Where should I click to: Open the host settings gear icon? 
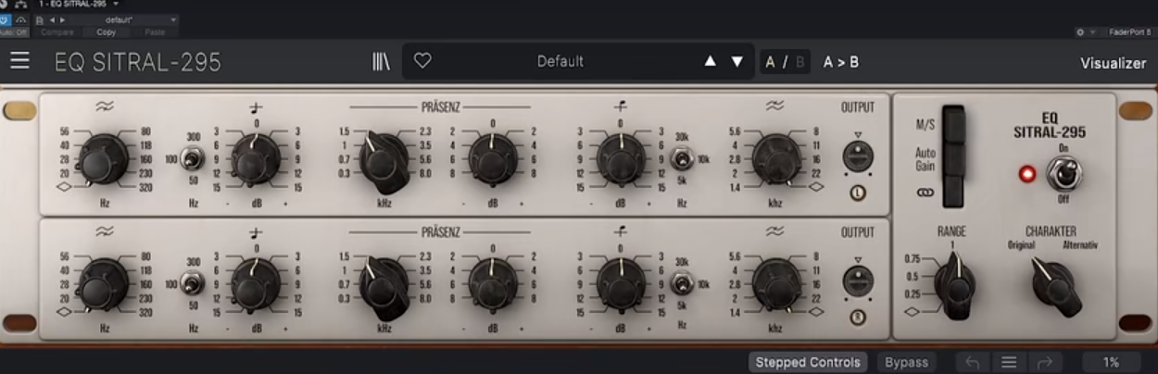coord(1080,31)
